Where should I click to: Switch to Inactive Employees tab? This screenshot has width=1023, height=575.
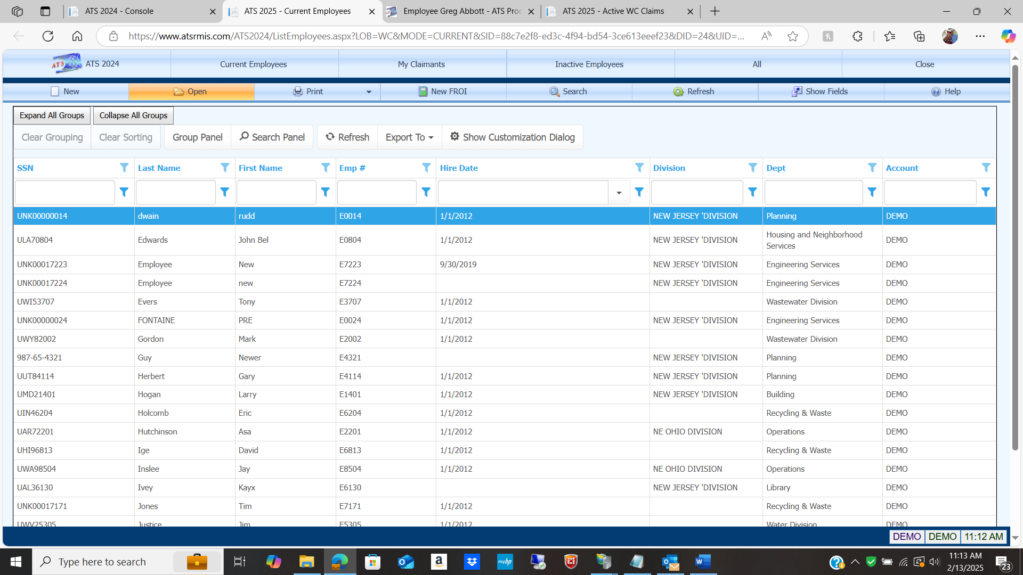click(589, 64)
